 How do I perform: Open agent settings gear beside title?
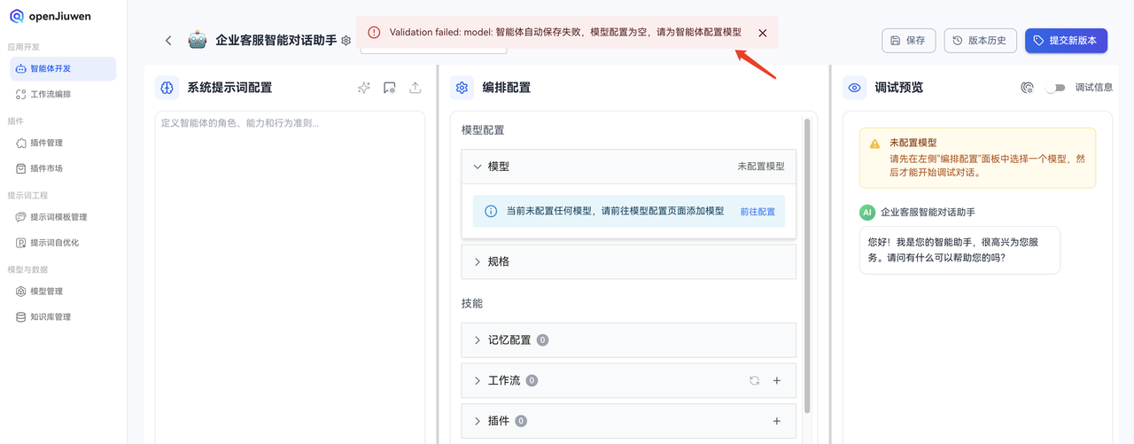tap(346, 41)
